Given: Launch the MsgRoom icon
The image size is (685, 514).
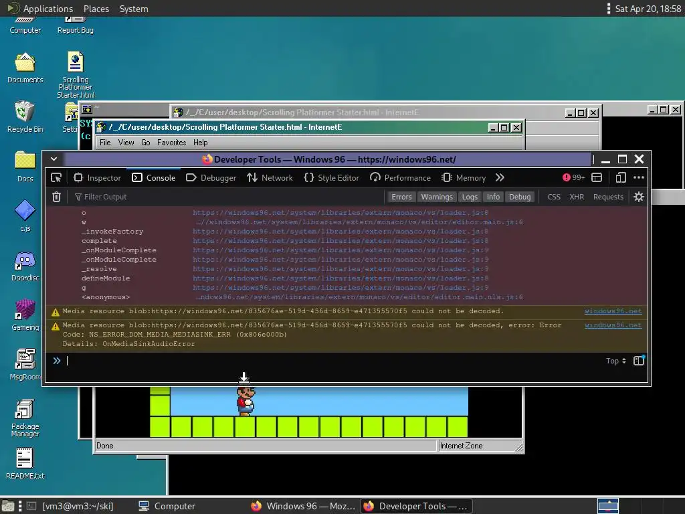Looking at the screenshot, I should (x=25, y=365).
